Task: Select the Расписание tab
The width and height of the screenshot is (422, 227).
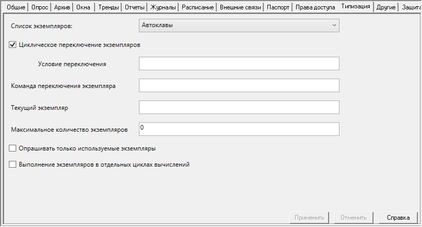Action: click(197, 7)
